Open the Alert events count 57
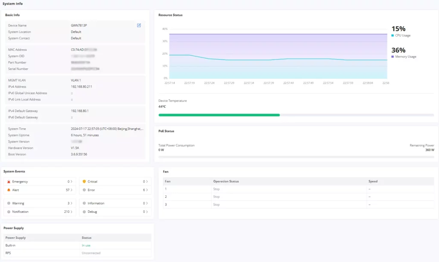This screenshot has width=439, height=262. pos(67,190)
